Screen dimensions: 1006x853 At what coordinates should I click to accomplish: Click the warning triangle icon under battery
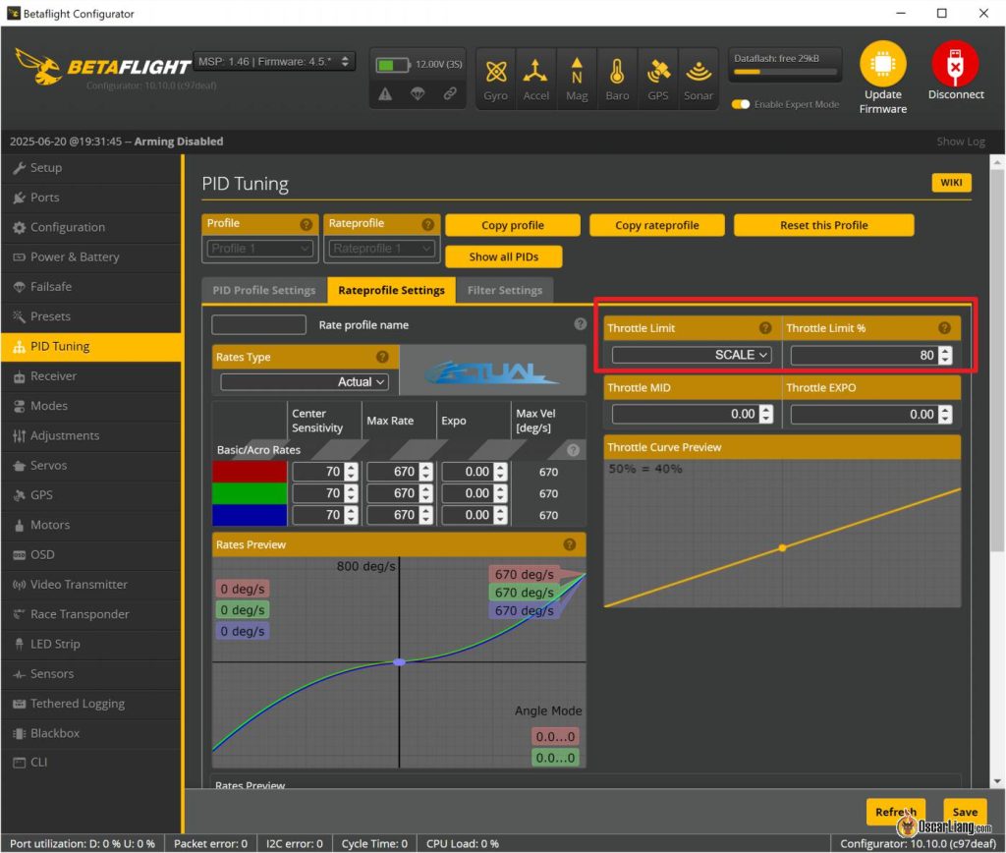tap(385, 94)
